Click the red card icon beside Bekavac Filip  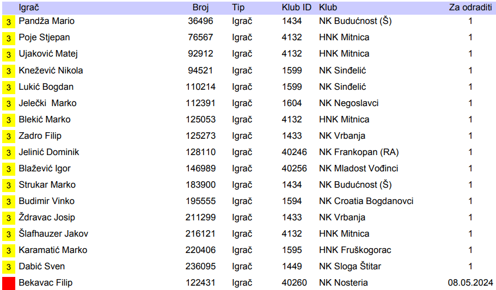[x=9, y=283]
